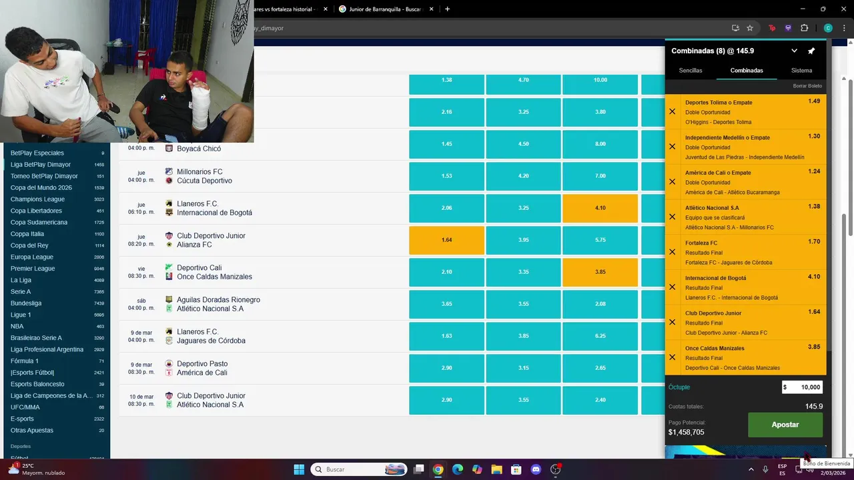
Task: Open Discord from the taskbar
Action: click(x=536, y=469)
